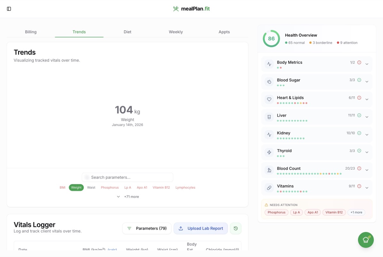The height and width of the screenshot is (257, 383).
Task: Click the Liver category icon
Action: tap(269, 117)
